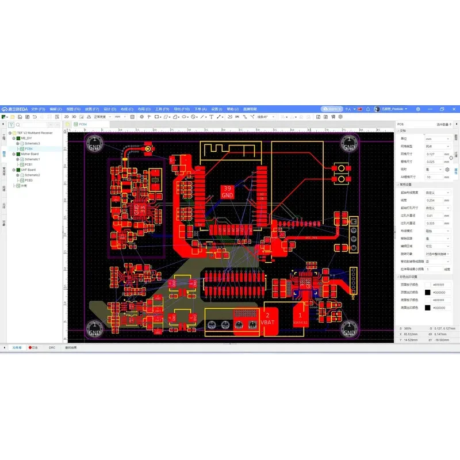The width and height of the screenshot is (460, 460).
Task: Select the via placement tool icon
Action: pos(141,117)
